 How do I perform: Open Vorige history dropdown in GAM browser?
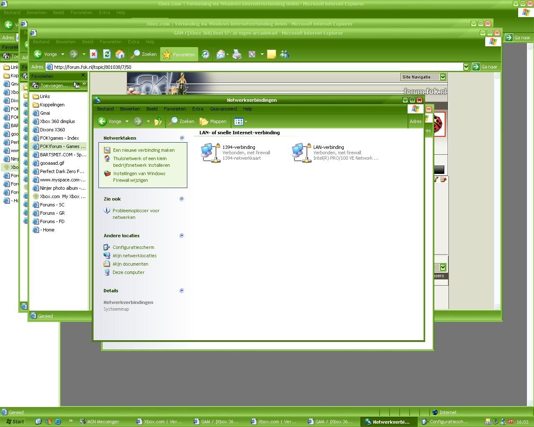tap(63, 54)
